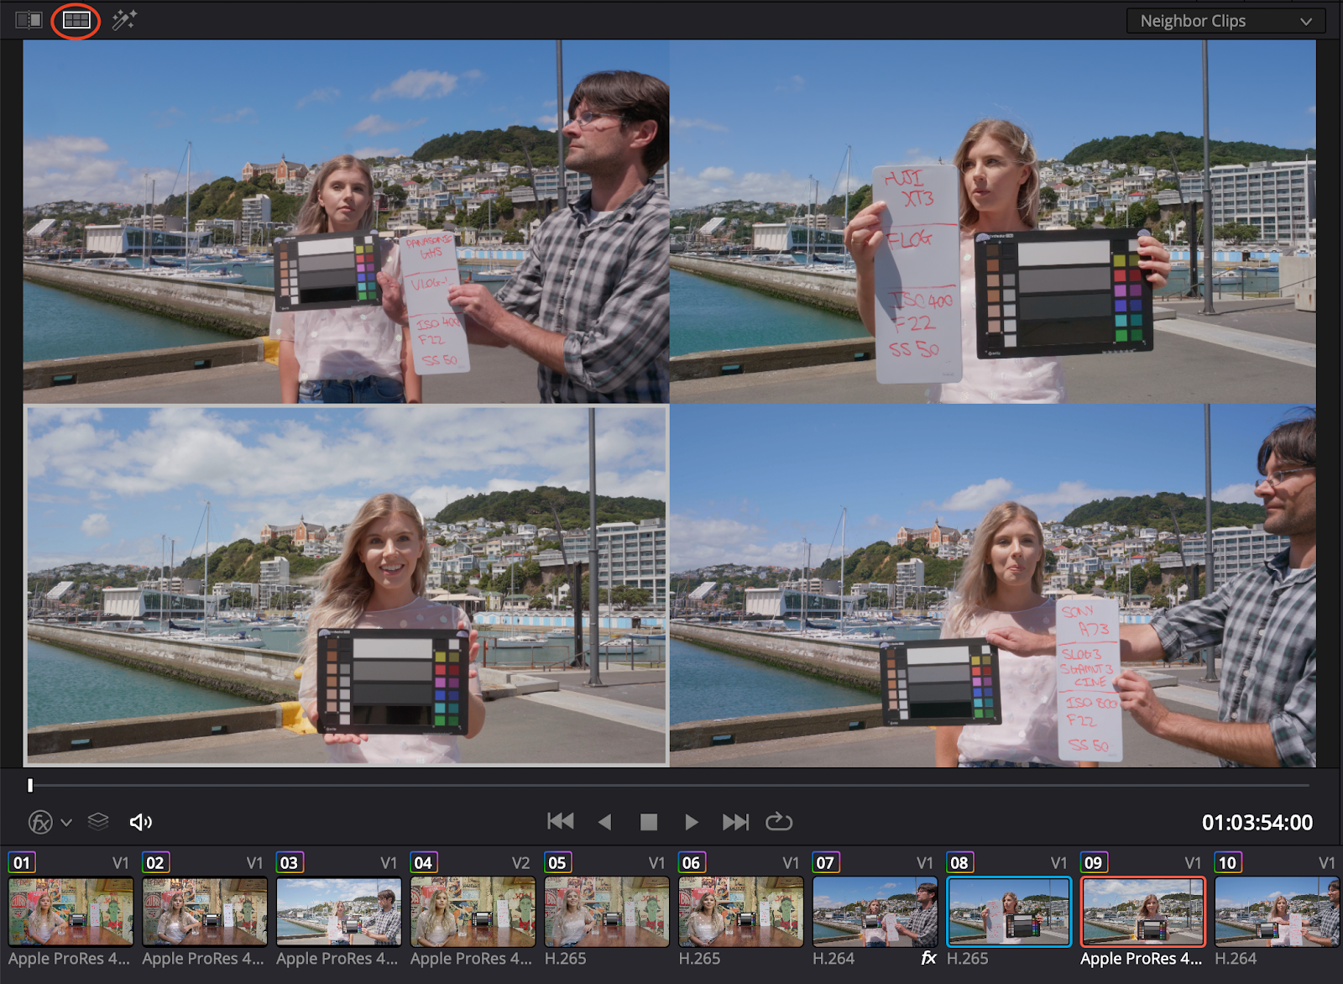1343x984 pixels.
Task: Select clip 09 thumbnail
Action: [1142, 912]
